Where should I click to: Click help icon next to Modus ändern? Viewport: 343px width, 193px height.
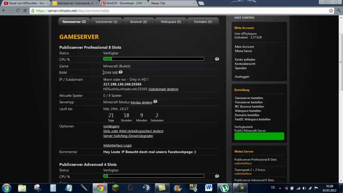click(x=155, y=102)
